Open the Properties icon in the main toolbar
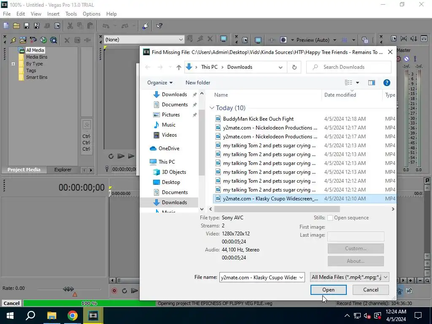Image resolution: width=432 pixels, height=324 pixels. tap(57, 26)
